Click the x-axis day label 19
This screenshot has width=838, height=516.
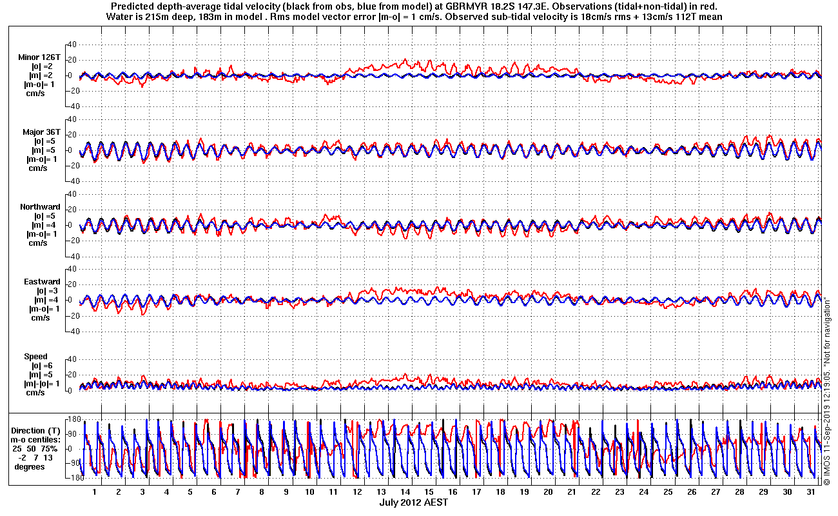pos(524,492)
